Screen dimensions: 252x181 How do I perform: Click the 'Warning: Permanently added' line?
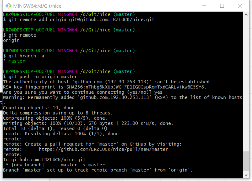[x=123, y=97]
